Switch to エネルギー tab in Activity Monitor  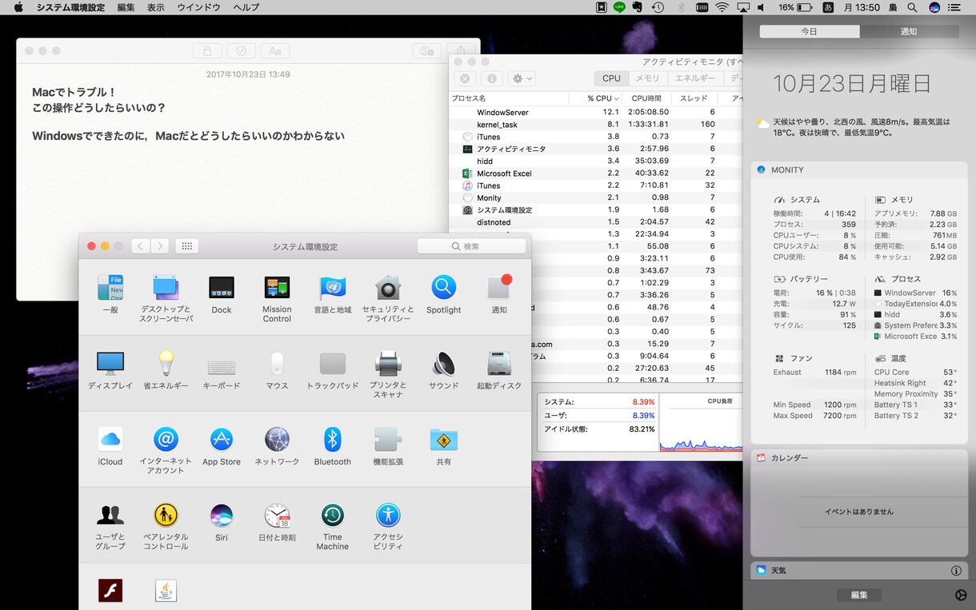pyautogui.click(x=695, y=78)
